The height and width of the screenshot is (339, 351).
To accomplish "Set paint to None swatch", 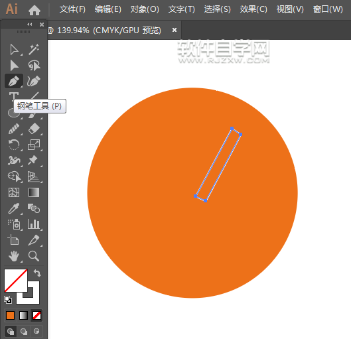I will pos(36,316).
